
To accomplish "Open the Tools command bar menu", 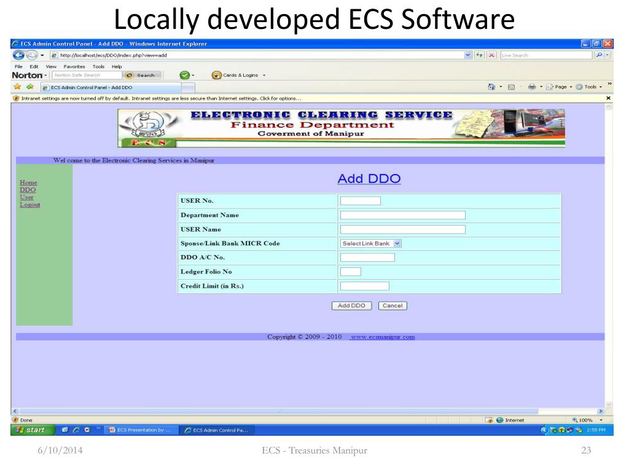I will [589, 87].
